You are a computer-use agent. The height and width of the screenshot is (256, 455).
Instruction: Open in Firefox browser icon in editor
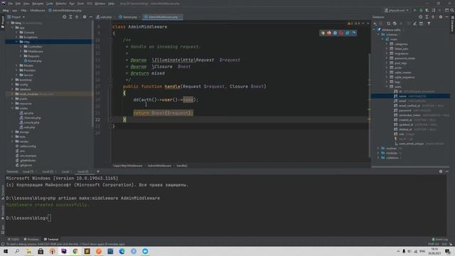point(328,33)
